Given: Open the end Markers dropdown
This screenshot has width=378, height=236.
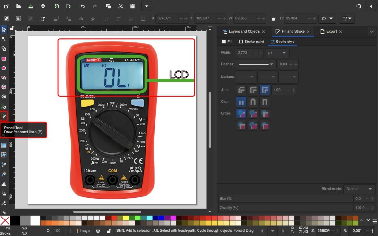Looking at the screenshot, I should coord(288,77).
